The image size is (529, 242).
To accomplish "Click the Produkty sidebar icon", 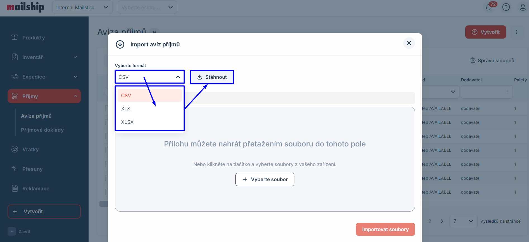I will tap(15, 37).
